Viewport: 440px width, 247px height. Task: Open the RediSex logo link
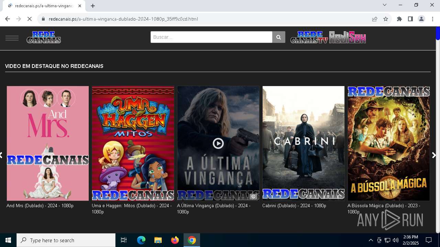coord(348,37)
